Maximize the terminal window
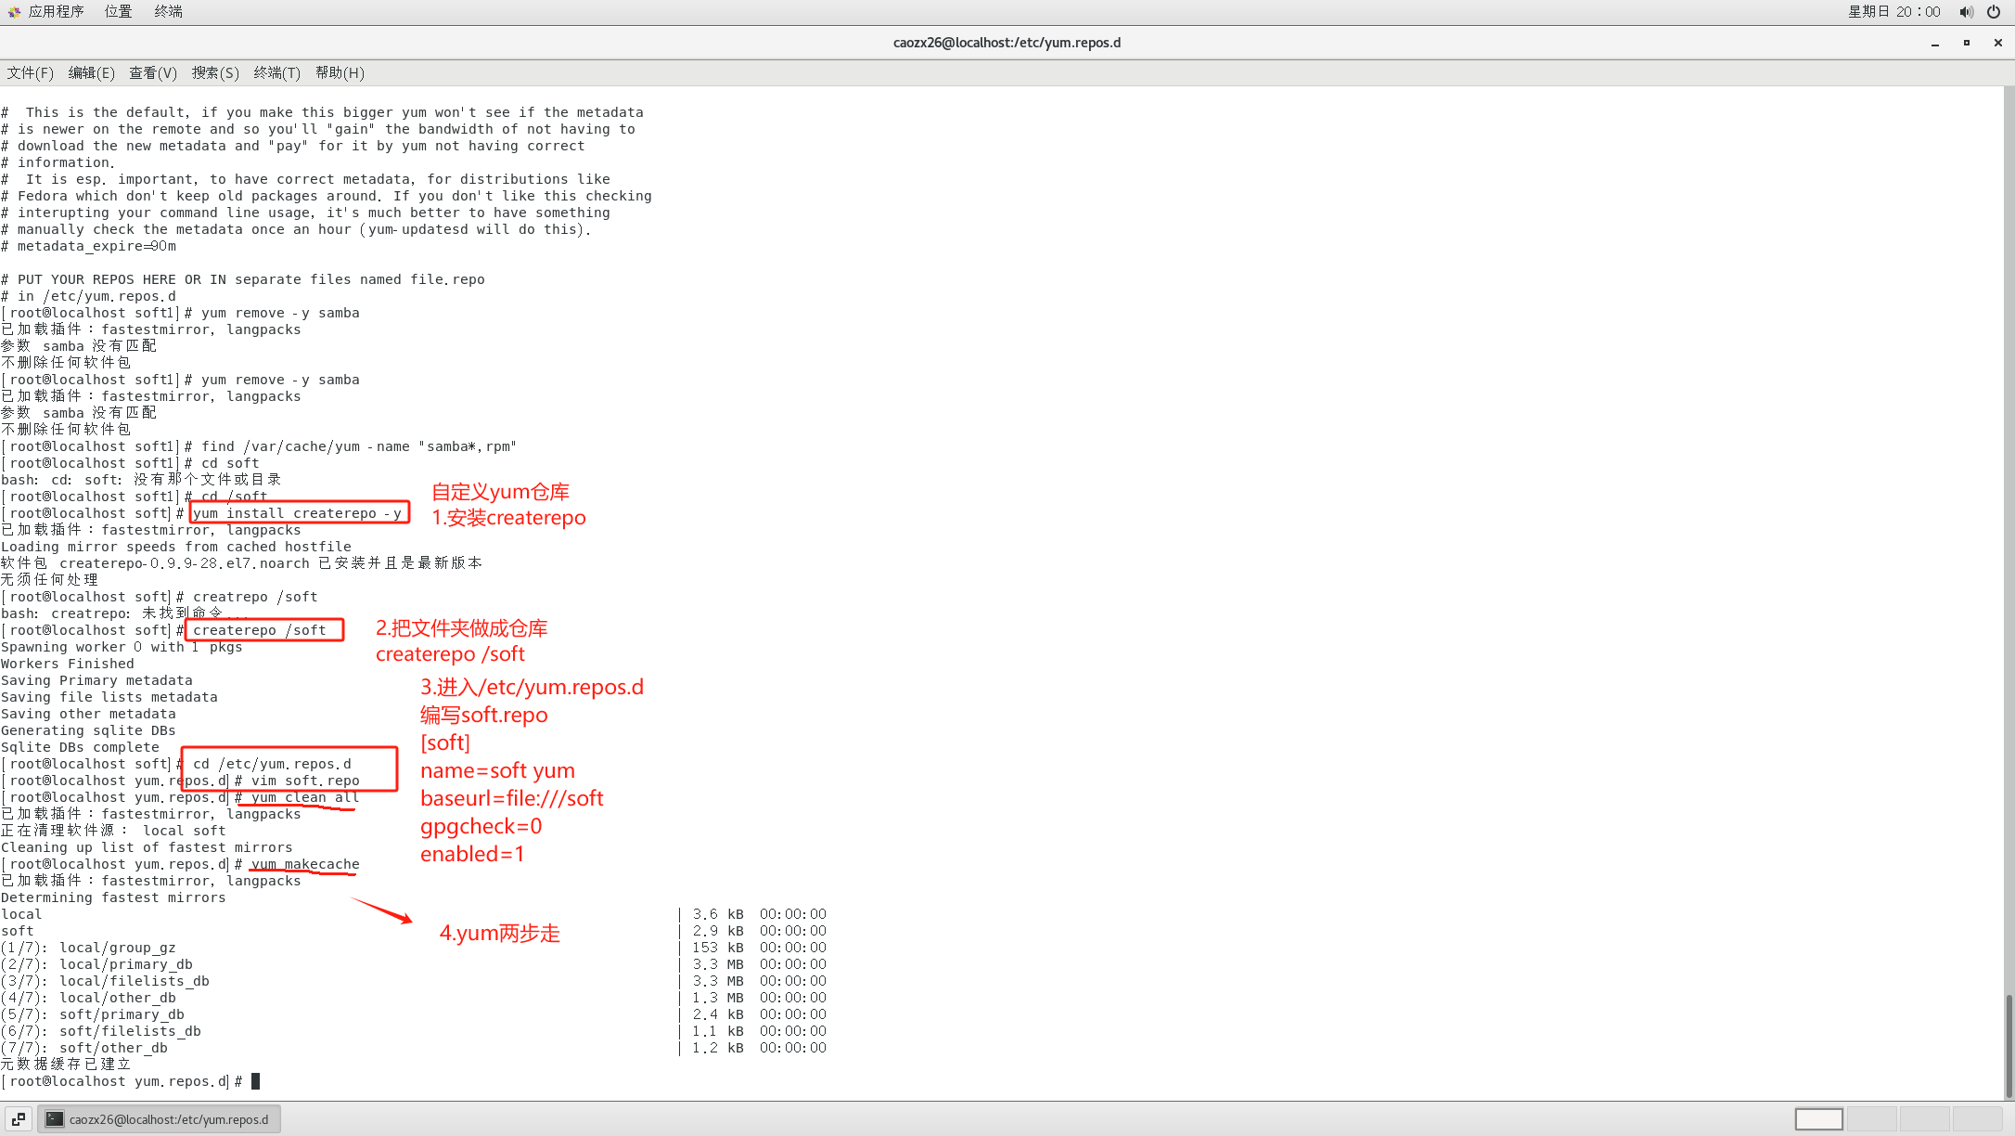This screenshot has width=2015, height=1136. coord(1967,43)
